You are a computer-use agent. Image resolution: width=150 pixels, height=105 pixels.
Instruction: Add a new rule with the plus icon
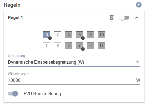click(139, 5)
